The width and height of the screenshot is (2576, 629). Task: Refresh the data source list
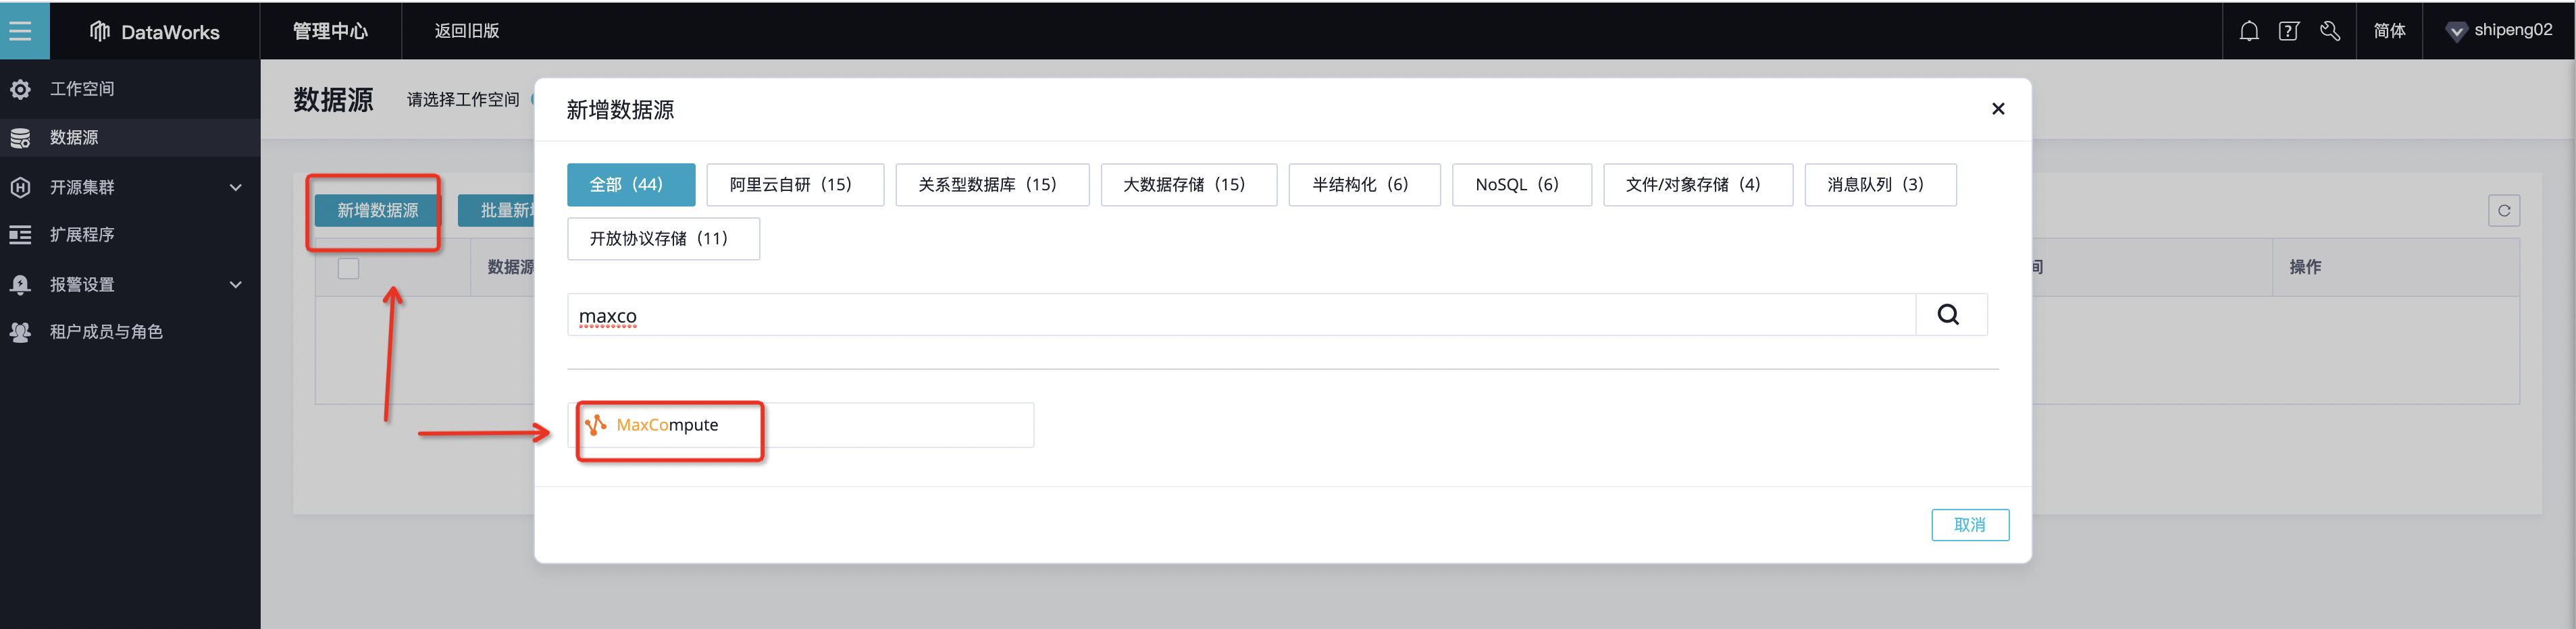click(x=2504, y=210)
